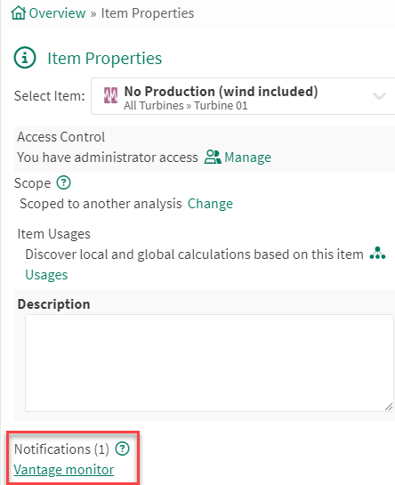
Task: Click the Scope help question mark icon
Action: tap(63, 182)
